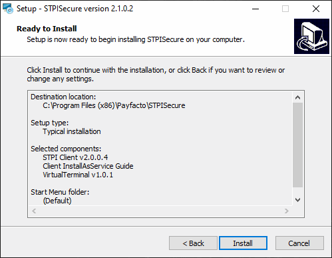Click the VirtualTerminal v1.0.1 line
This screenshot has height=258, width=332.
78,175
